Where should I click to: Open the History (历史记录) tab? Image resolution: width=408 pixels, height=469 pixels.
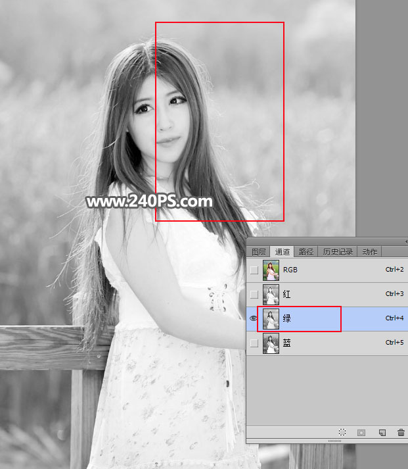click(x=338, y=252)
